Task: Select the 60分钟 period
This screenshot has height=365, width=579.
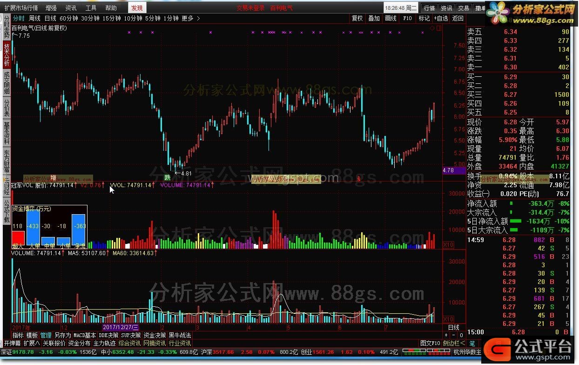Action: coord(69,18)
